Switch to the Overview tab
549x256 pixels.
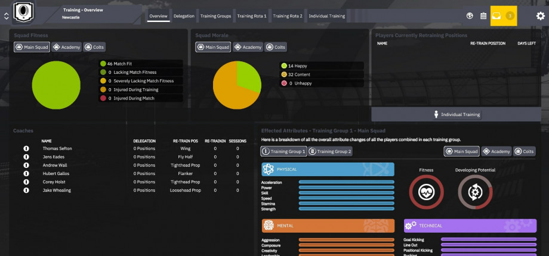point(158,16)
